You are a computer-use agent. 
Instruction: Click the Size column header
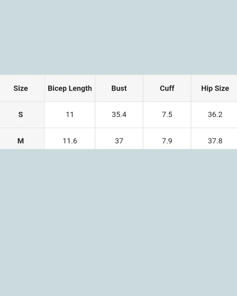click(x=21, y=89)
